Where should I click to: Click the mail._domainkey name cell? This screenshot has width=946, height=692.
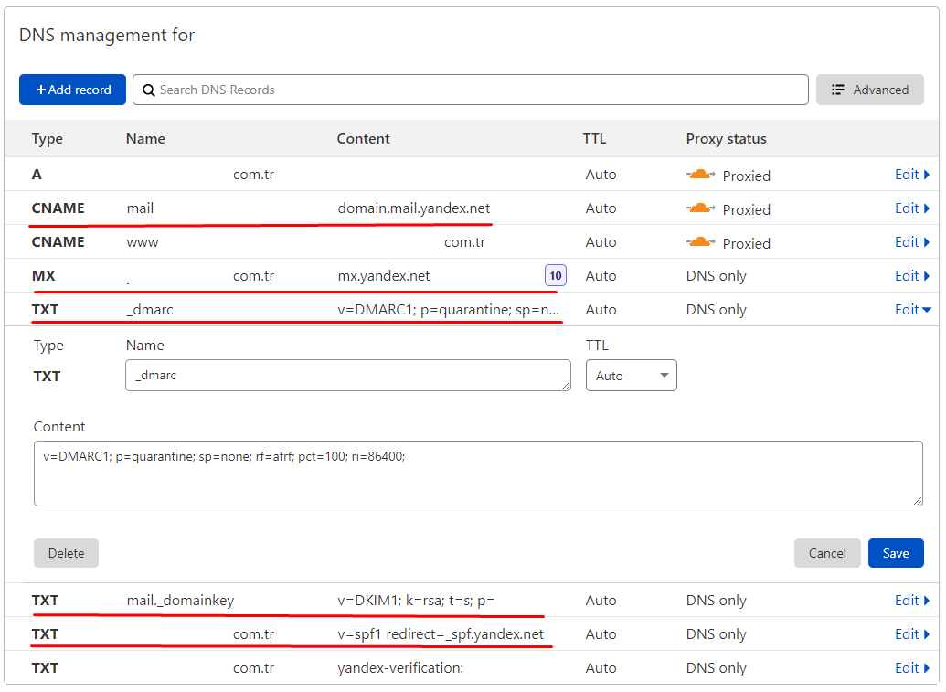pyautogui.click(x=180, y=601)
